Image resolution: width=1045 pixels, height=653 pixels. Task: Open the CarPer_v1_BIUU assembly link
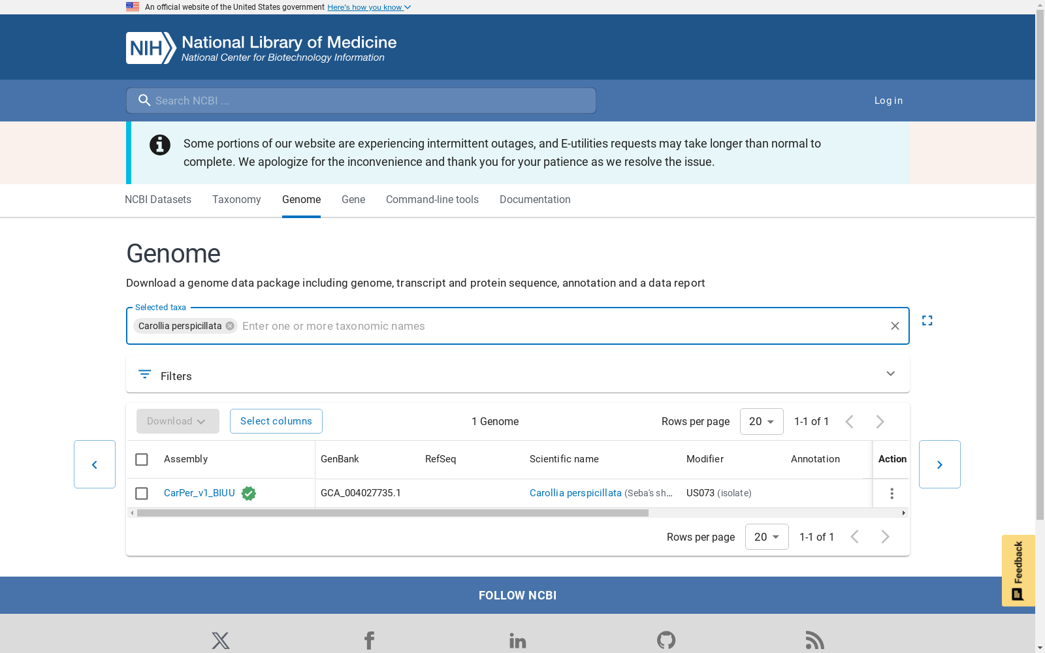click(x=199, y=493)
